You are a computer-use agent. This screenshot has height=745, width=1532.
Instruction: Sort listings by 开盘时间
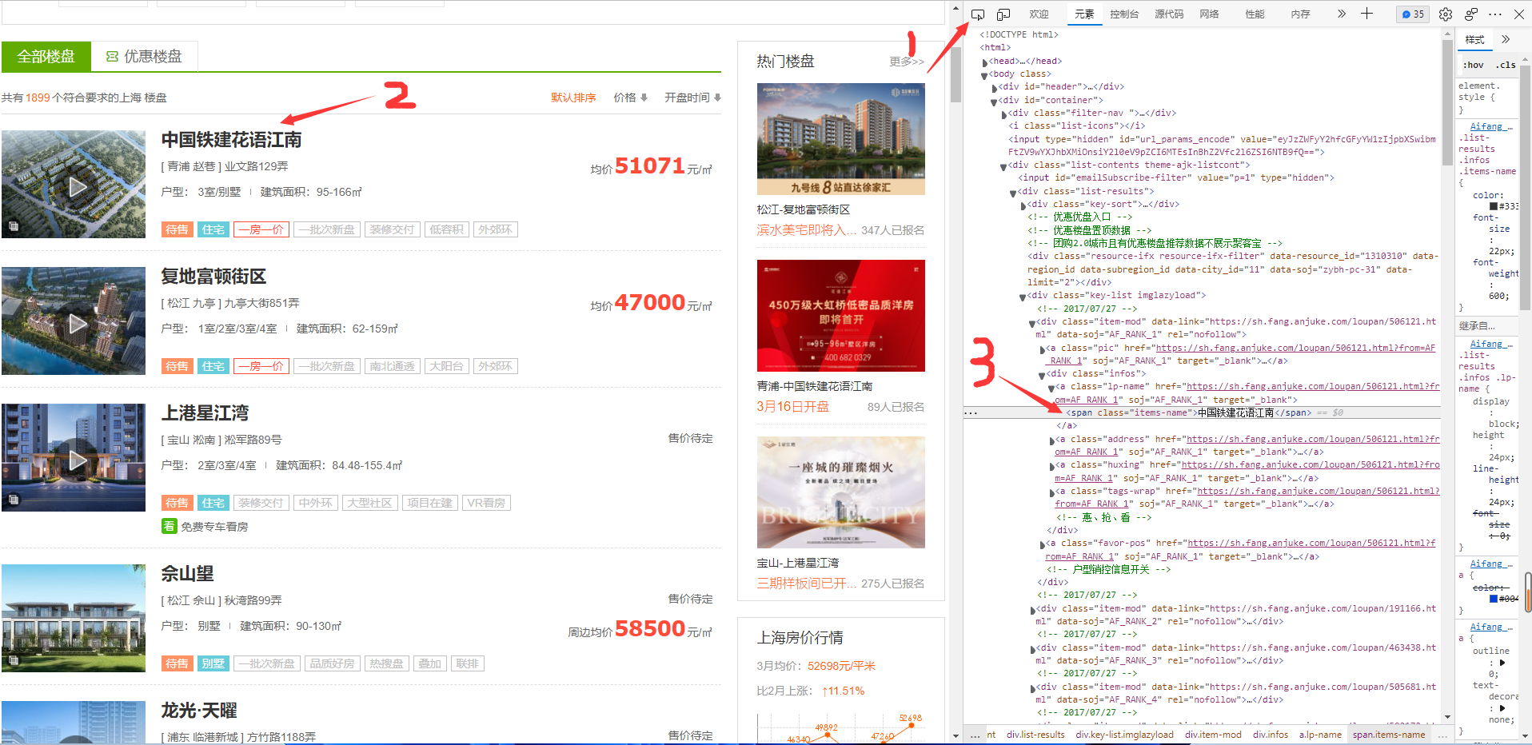tap(692, 98)
